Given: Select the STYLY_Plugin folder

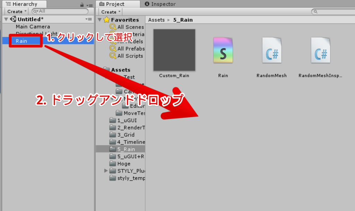Looking at the screenshot, I should tap(131, 171).
